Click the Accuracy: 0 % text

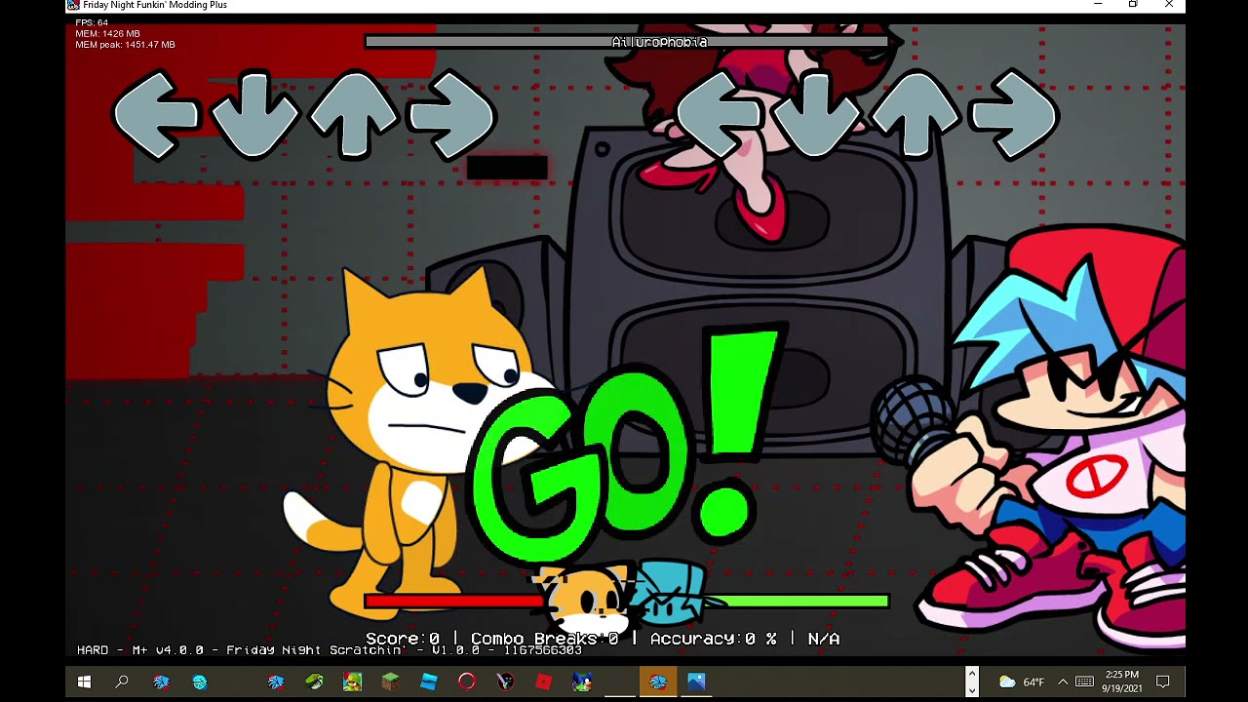(714, 639)
